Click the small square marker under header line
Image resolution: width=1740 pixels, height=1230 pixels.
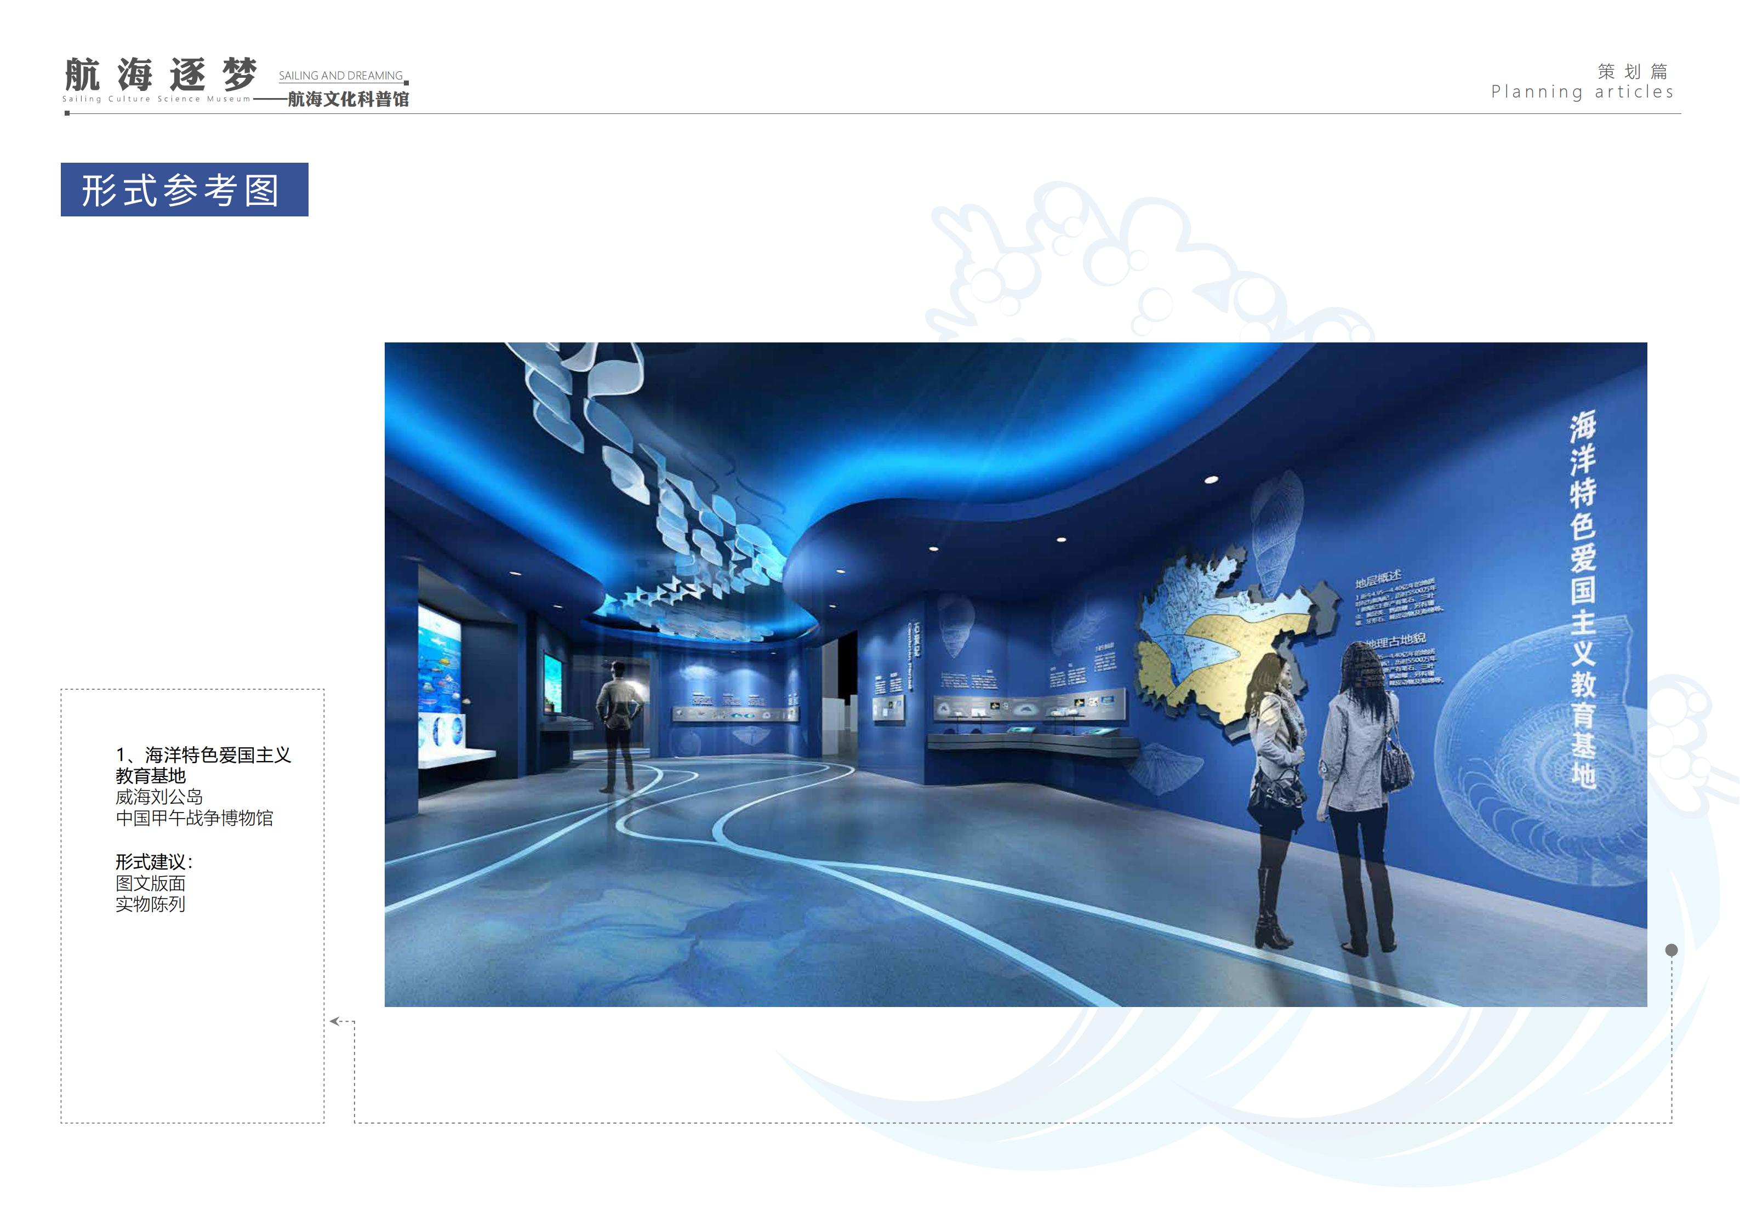[67, 113]
